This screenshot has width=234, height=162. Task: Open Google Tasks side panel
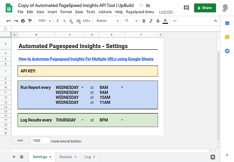(227, 51)
